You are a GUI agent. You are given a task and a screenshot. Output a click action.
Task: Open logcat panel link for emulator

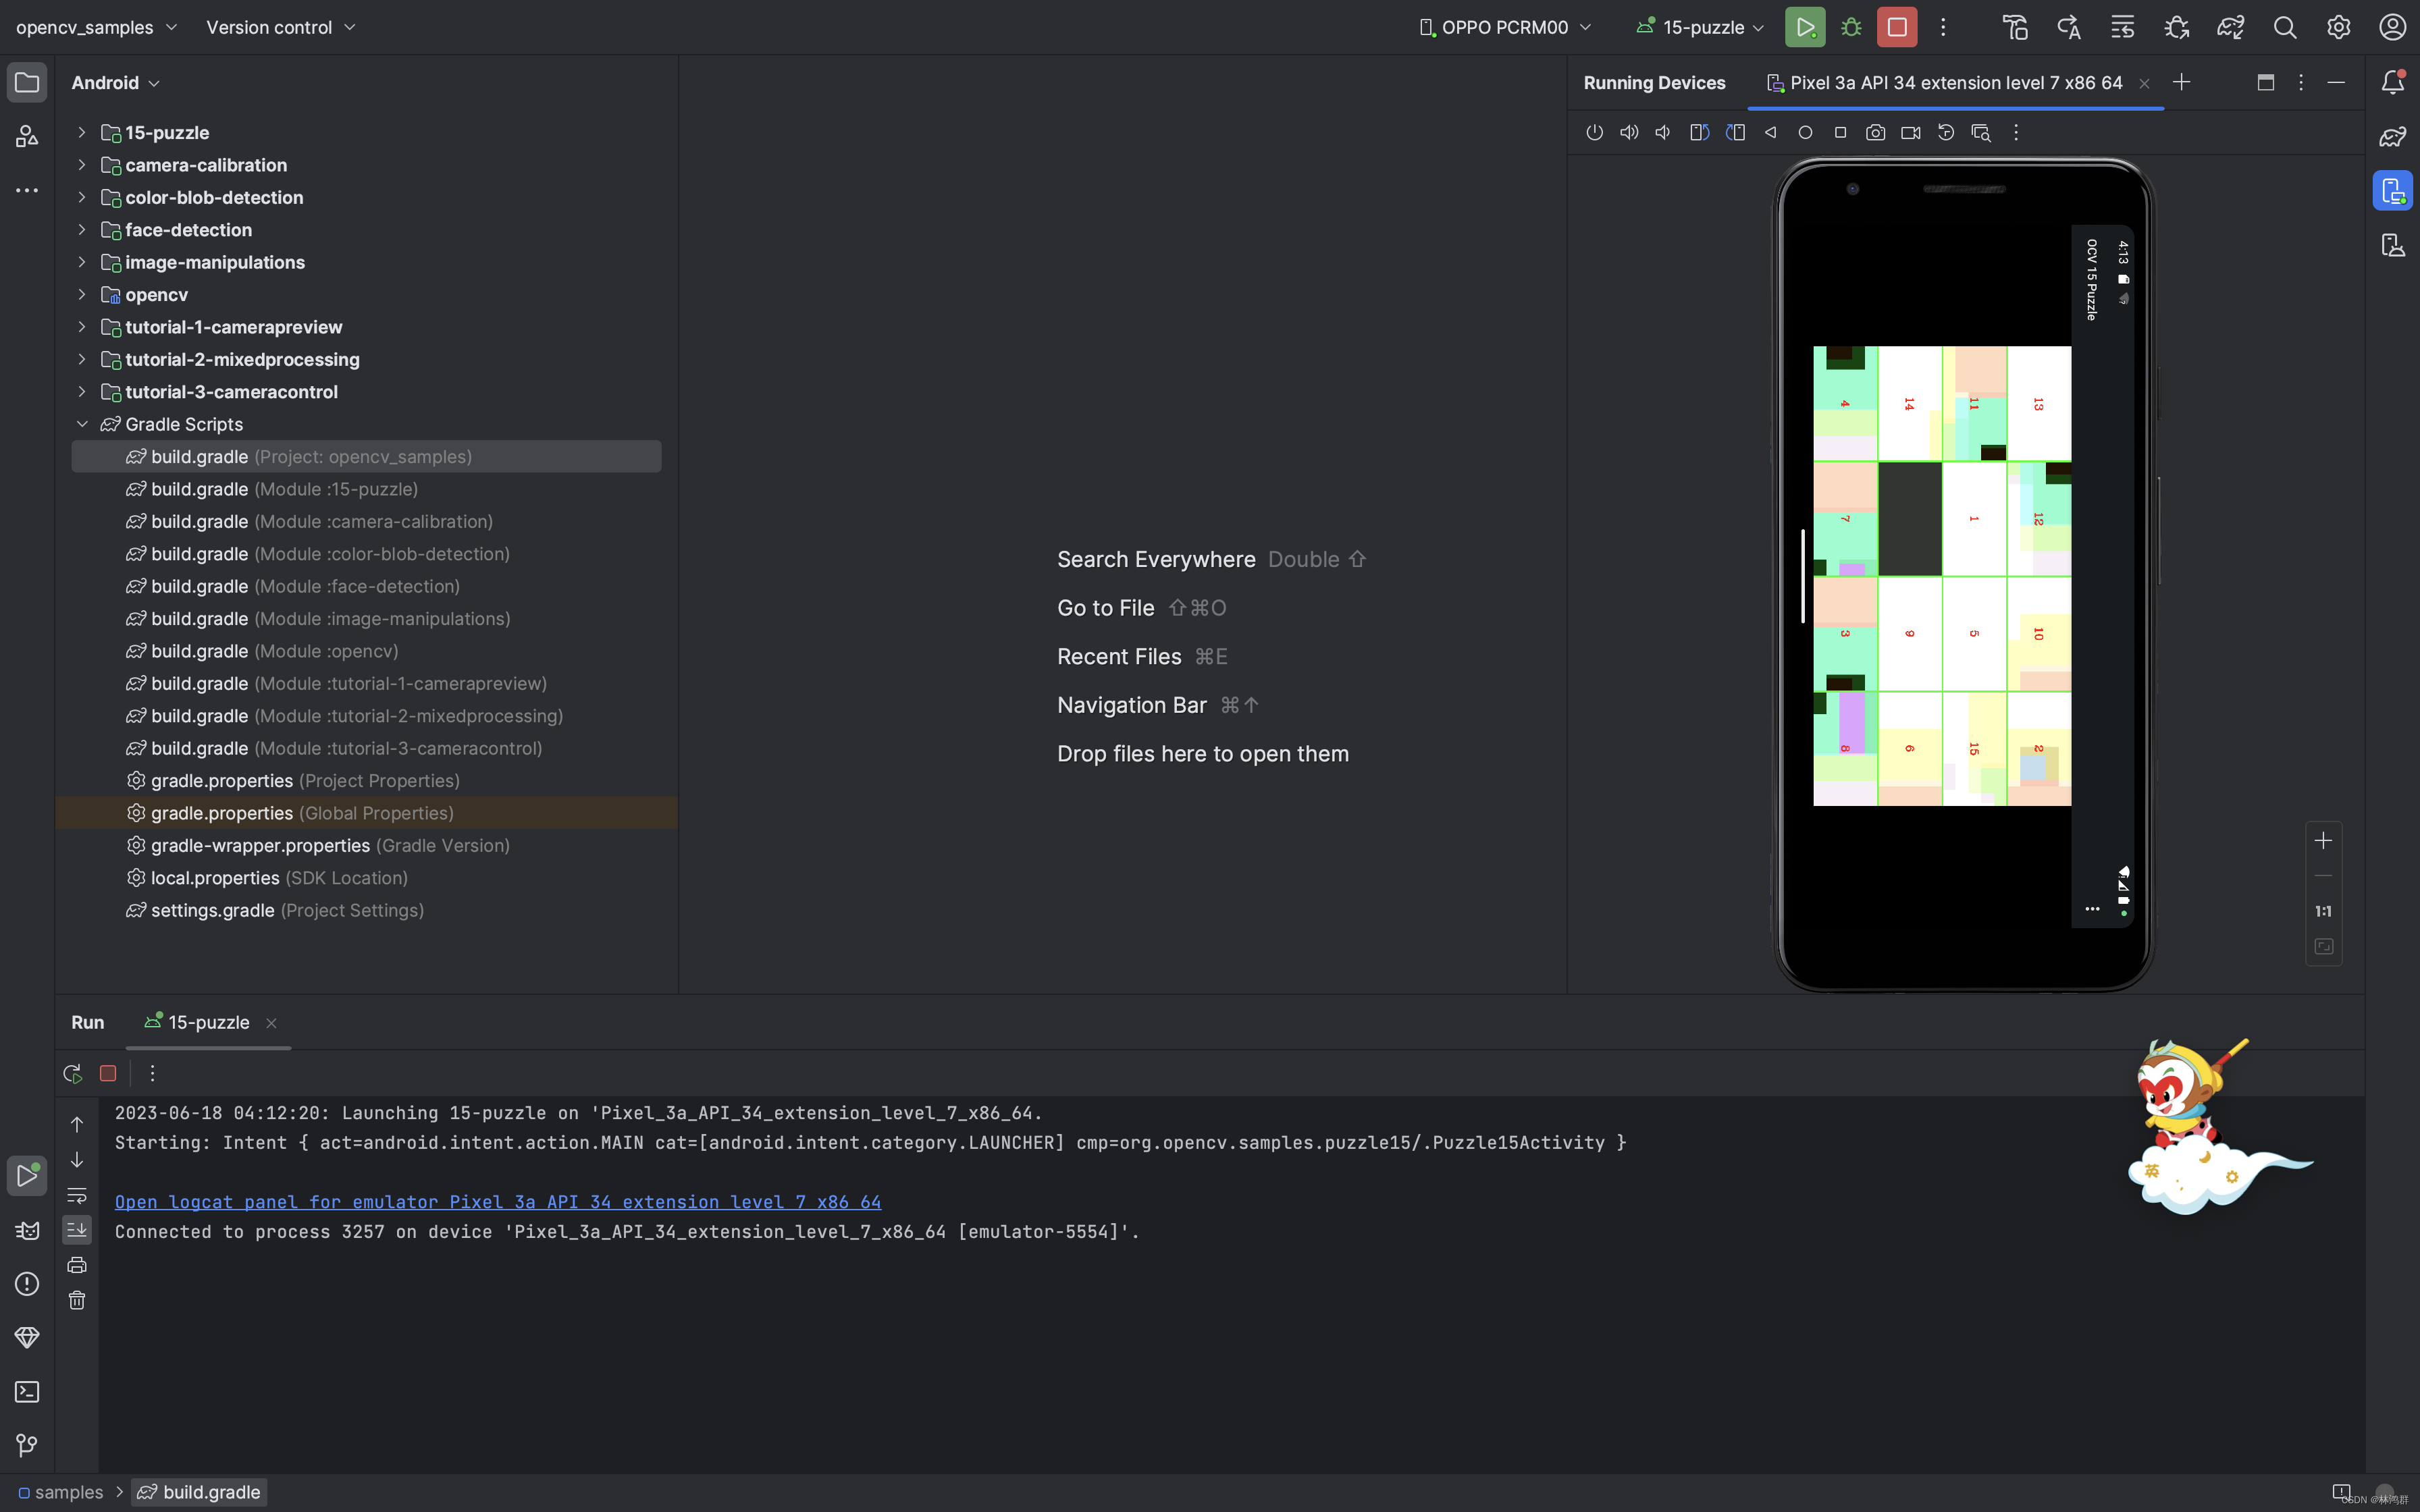click(497, 1202)
